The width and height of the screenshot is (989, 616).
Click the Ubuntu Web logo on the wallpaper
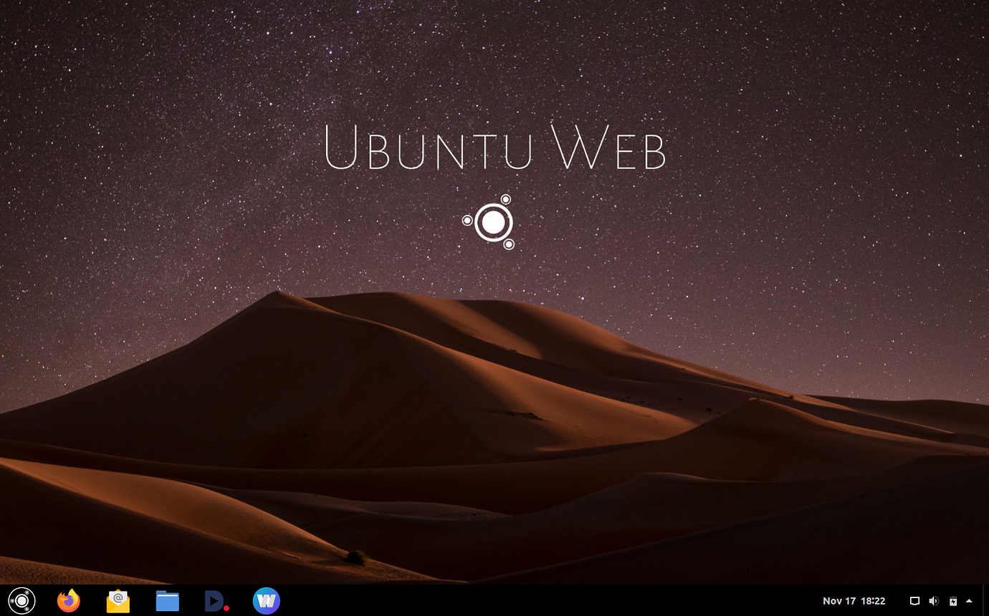tap(492, 222)
